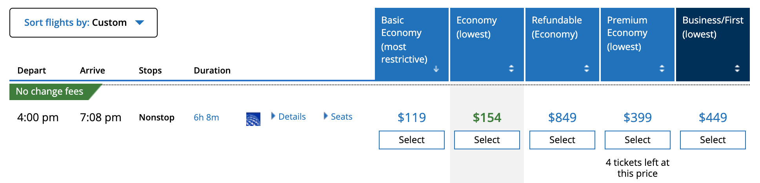This screenshot has height=183, width=760.
Task: Sort by the Depart column header
Action: pyautogui.click(x=31, y=70)
